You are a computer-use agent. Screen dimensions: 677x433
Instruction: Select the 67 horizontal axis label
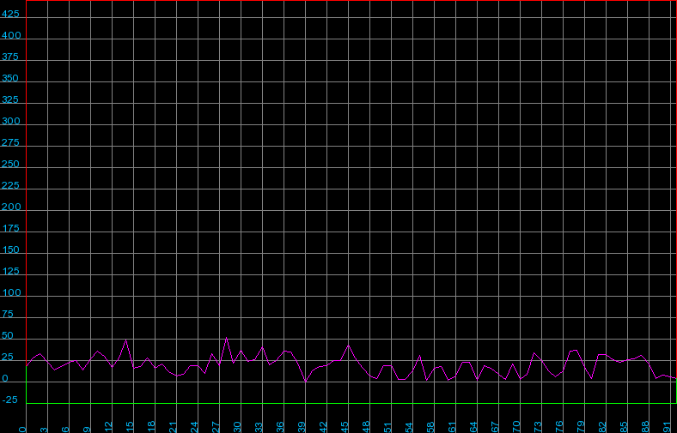point(496,427)
